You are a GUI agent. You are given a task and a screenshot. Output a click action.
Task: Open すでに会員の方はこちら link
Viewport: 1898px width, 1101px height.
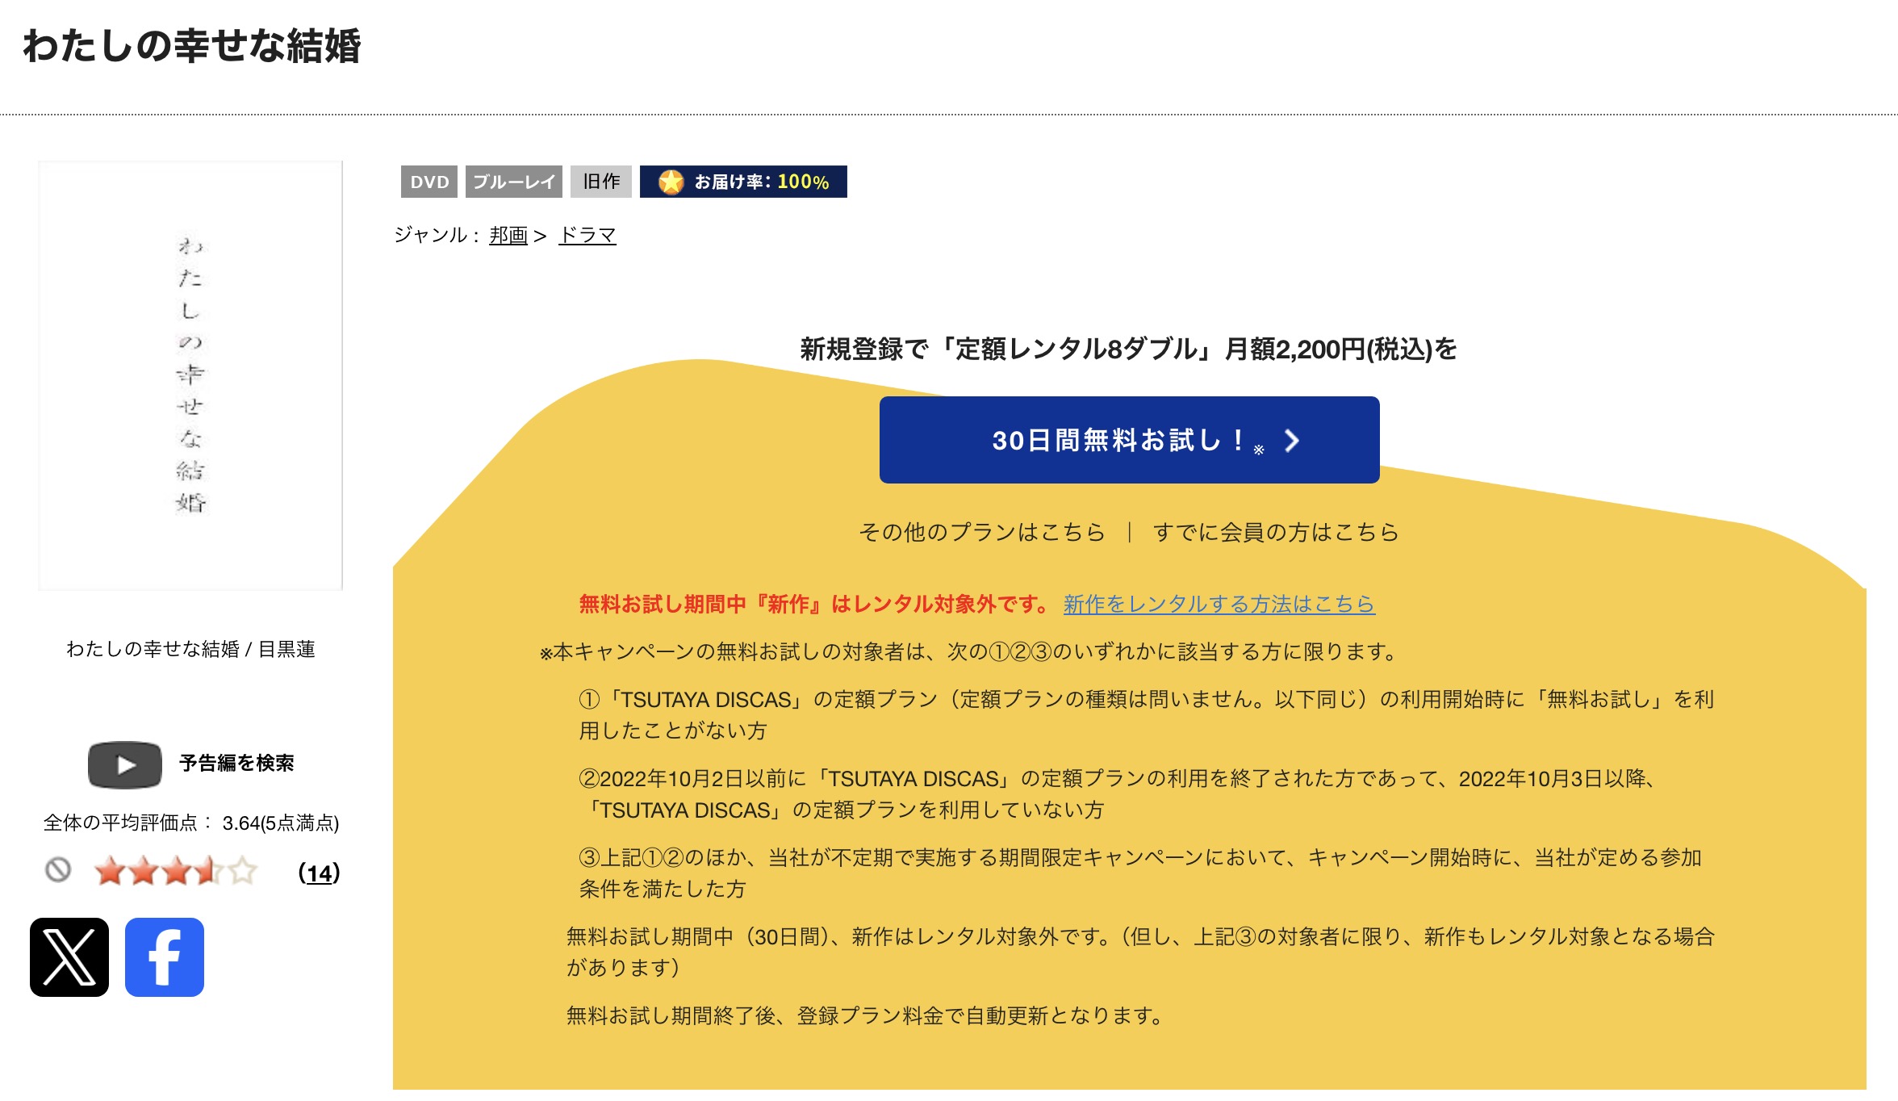(x=1276, y=532)
